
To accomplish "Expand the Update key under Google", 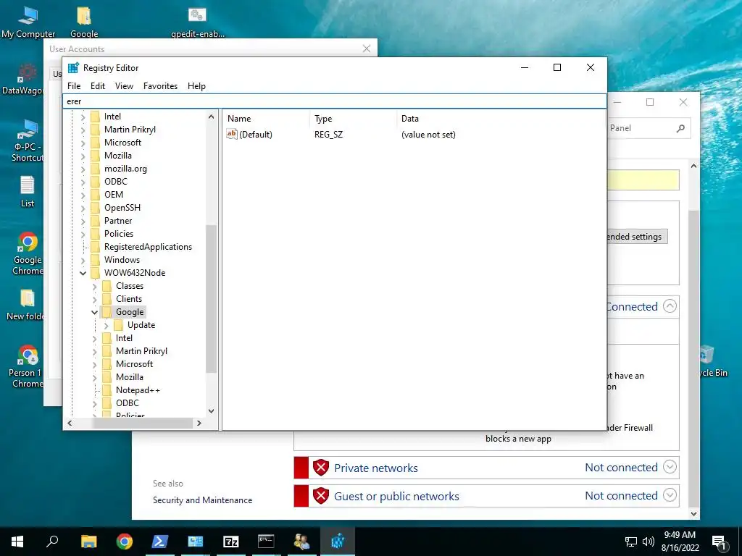I will (106, 325).
